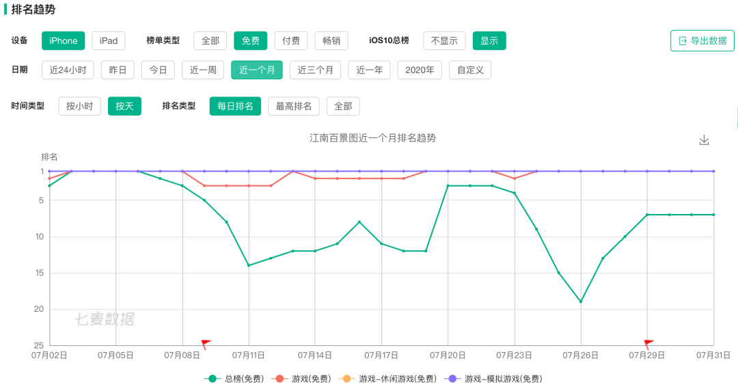Choose 不显示 for iOS10总榜
This screenshot has height=387, width=738.
pos(444,41)
